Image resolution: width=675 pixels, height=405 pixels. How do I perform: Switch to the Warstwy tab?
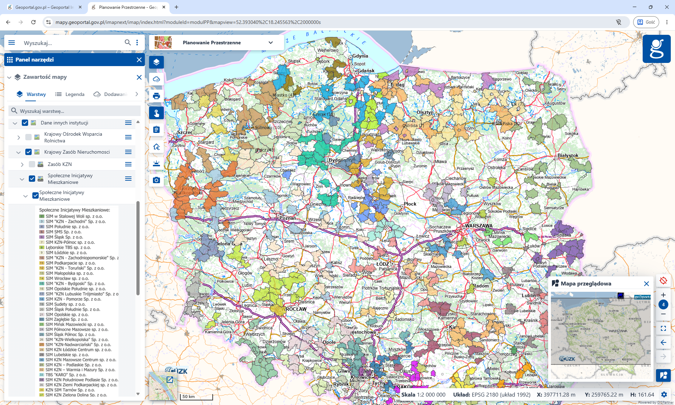(x=31, y=94)
